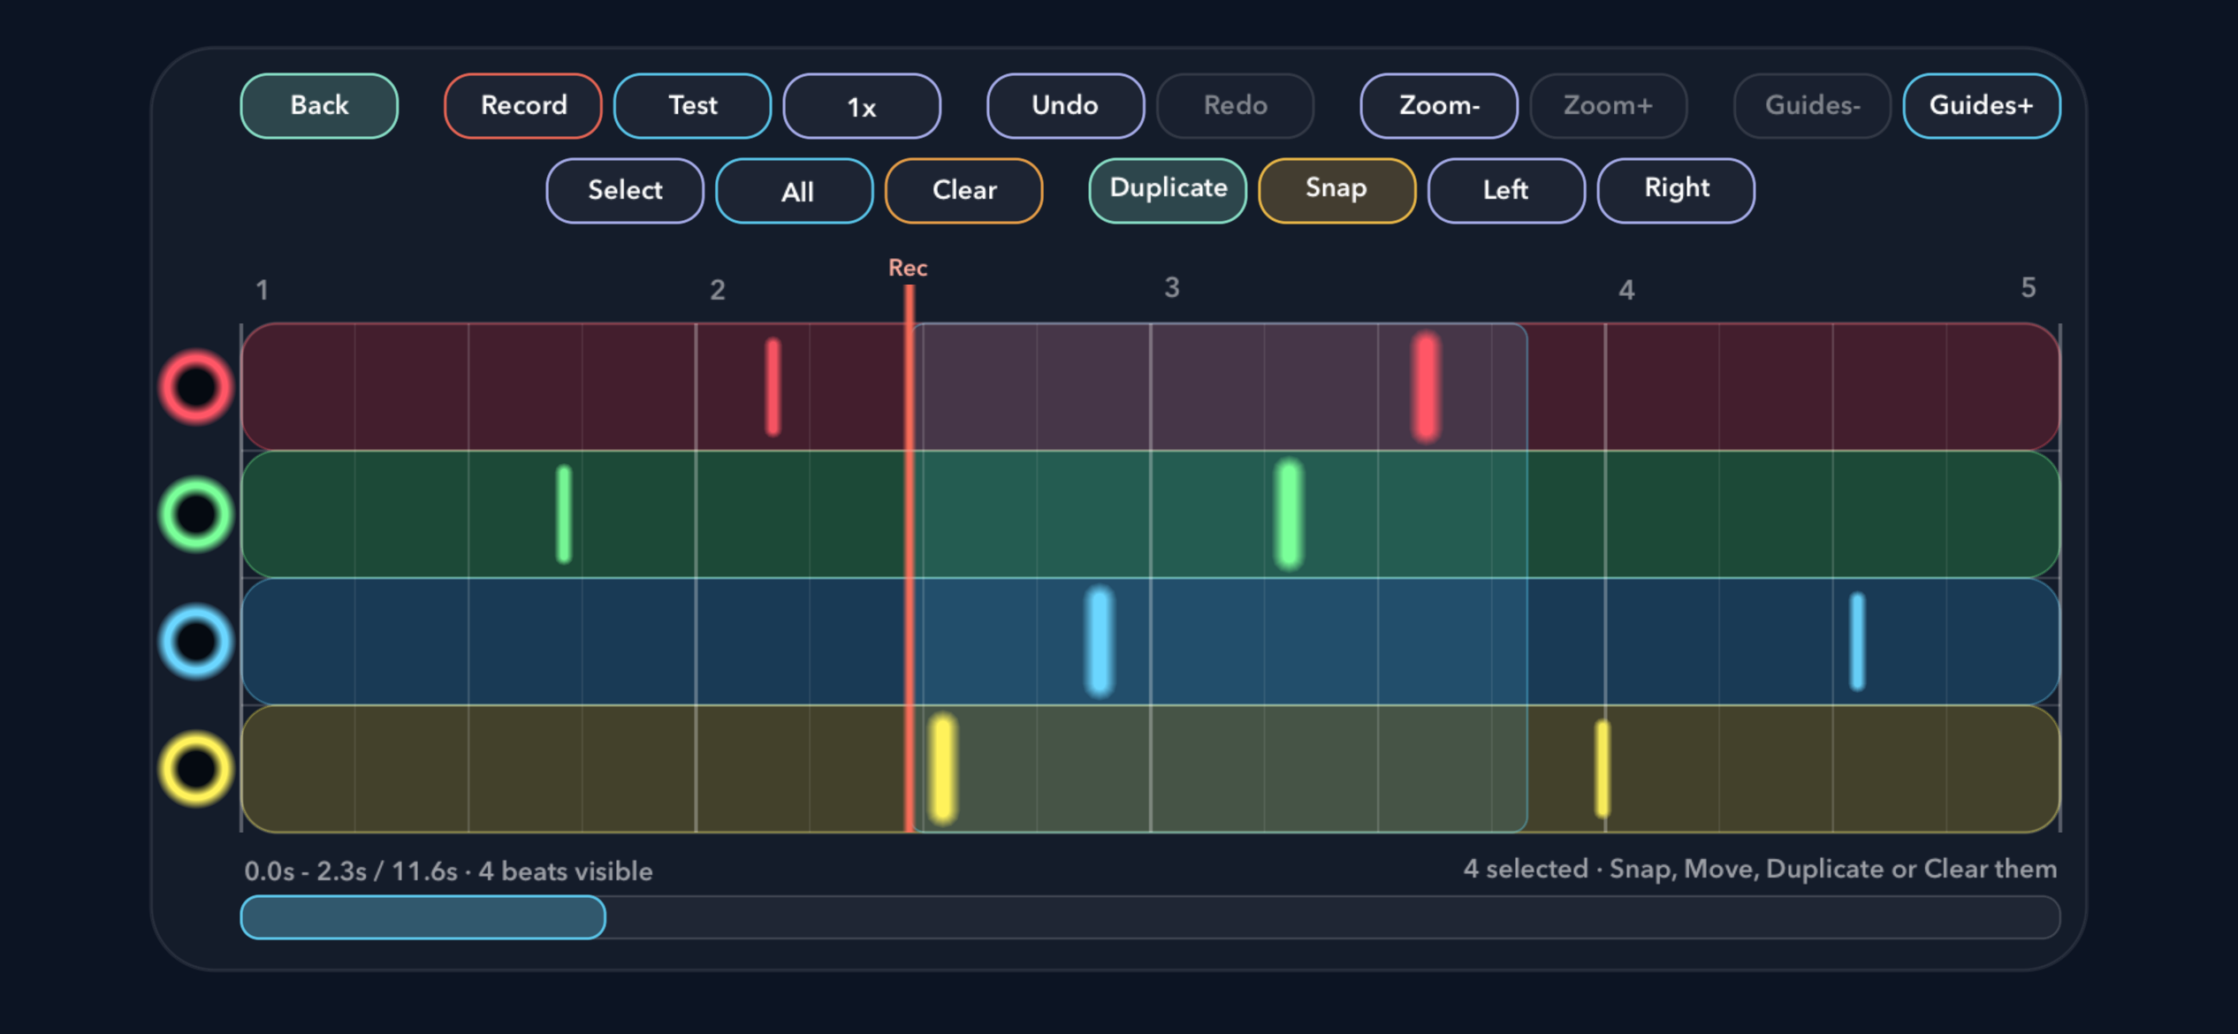Click beat number 1 on the ruler

(x=263, y=290)
